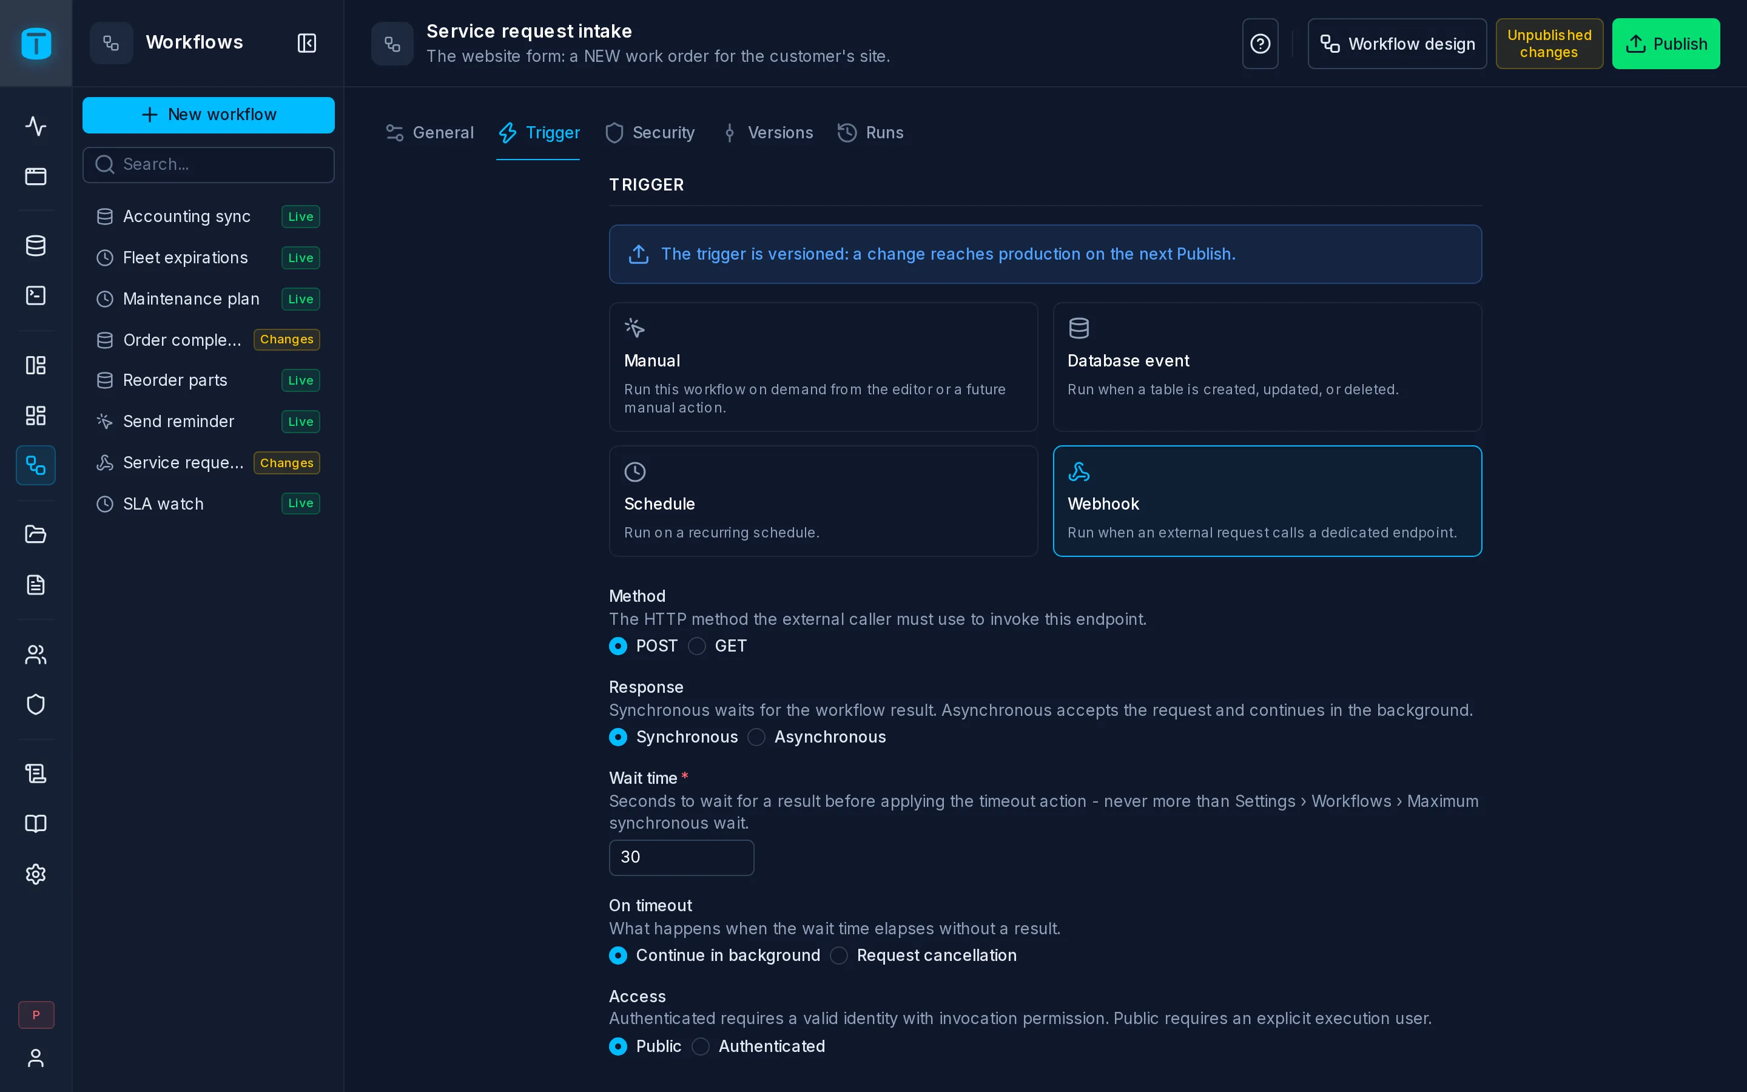Open the Fleet expirations workflow
1747x1092 pixels.
tap(208, 257)
